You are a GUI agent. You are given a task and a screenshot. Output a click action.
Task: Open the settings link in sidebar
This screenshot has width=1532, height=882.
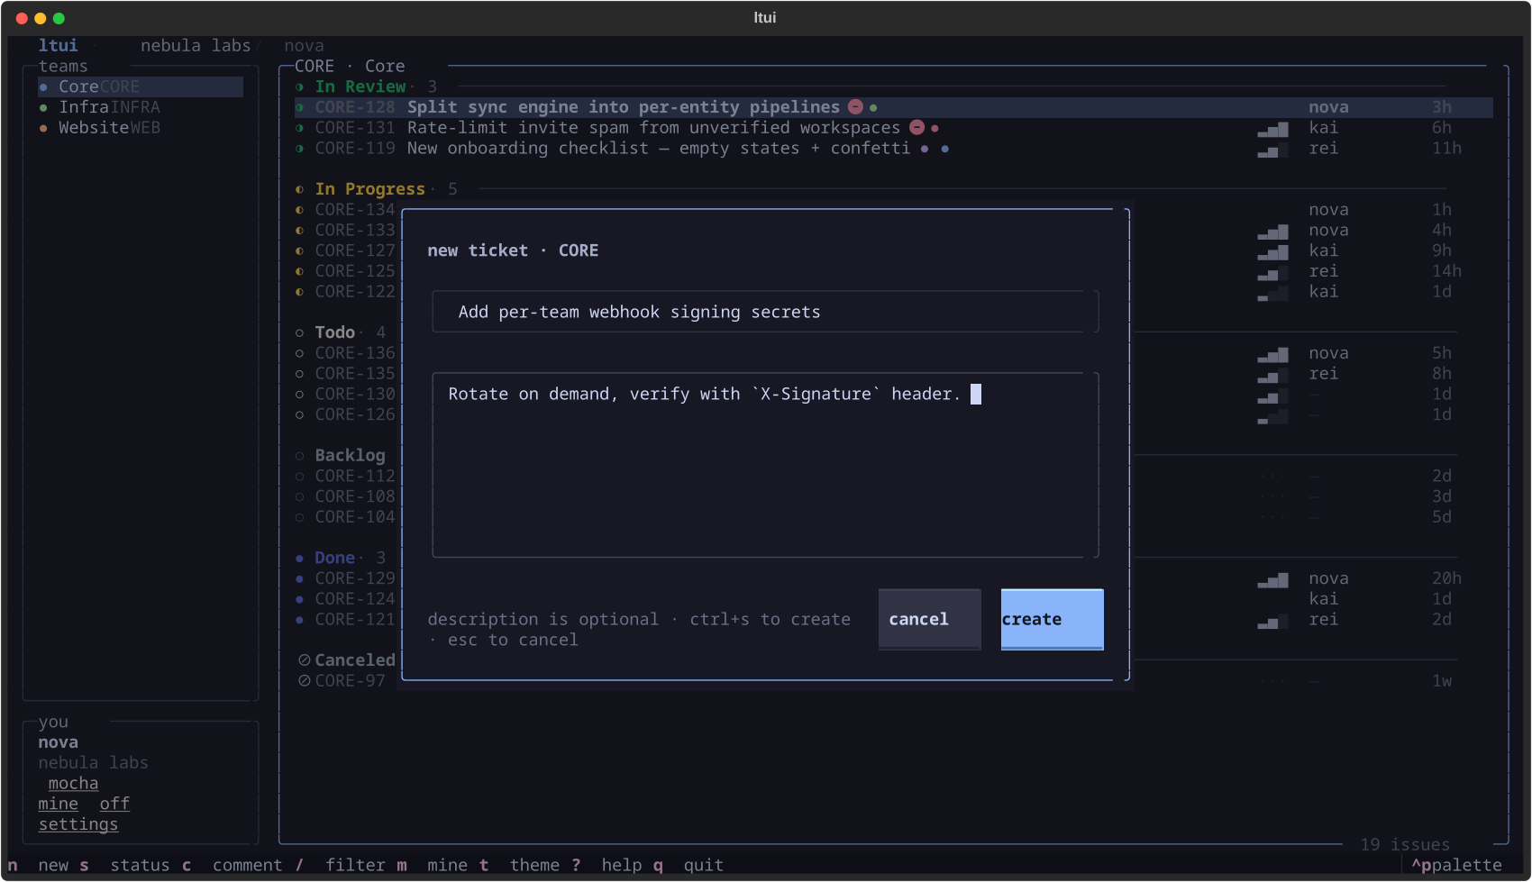[x=78, y=824]
